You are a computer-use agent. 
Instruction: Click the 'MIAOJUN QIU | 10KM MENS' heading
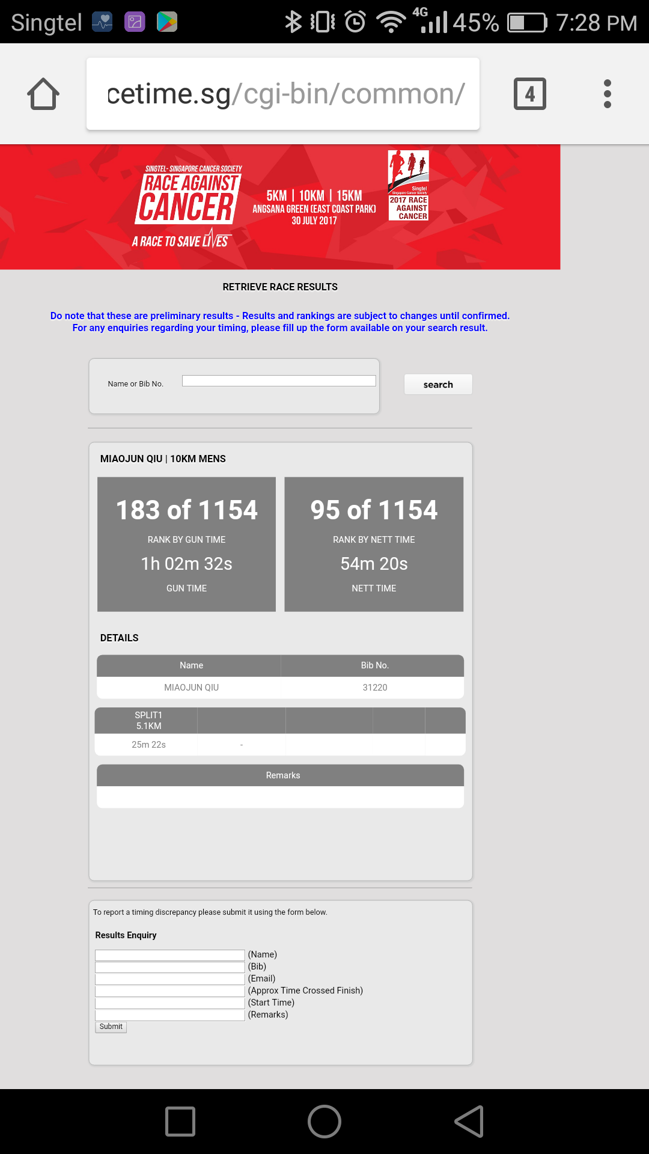tap(163, 459)
